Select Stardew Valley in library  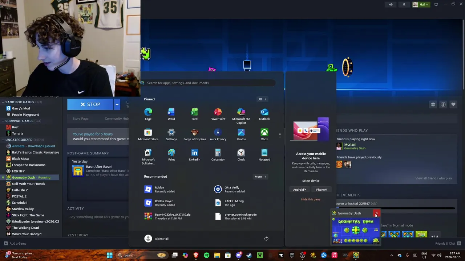pos(23,209)
